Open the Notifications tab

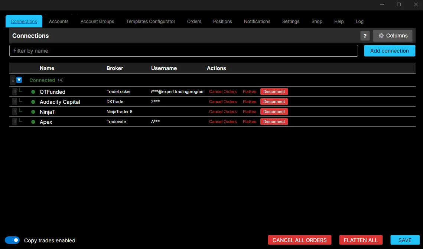tap(257, 21)
